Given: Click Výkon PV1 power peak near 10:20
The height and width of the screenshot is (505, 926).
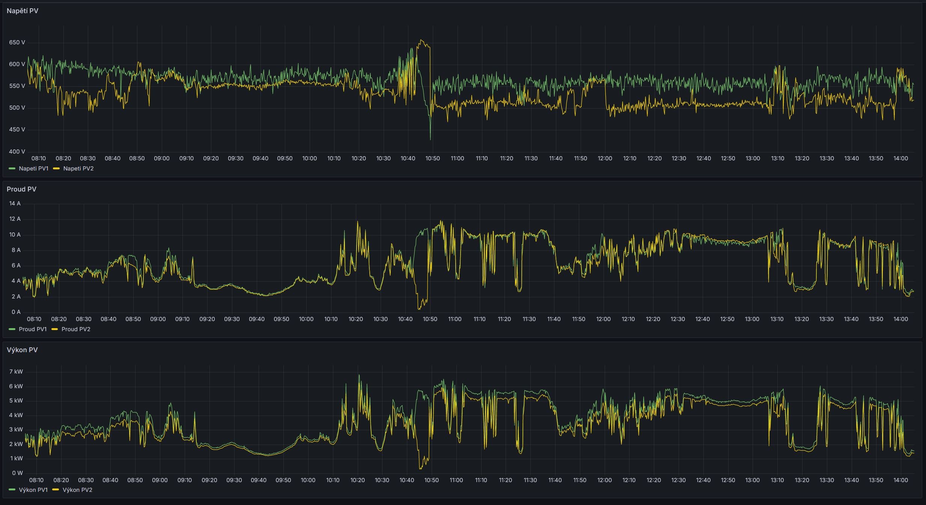Looking at the screenshot, I should 359,375.
